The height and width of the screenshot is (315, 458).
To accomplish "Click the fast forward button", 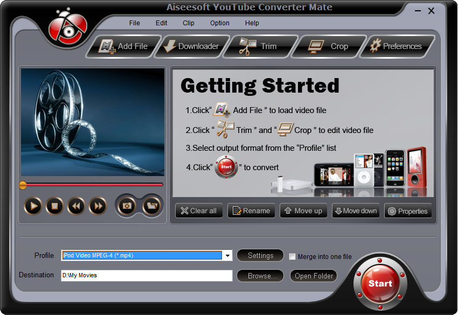I will [x=98, y=206].
